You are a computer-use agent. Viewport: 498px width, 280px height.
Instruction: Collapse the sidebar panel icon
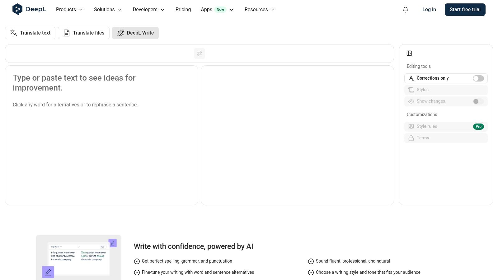pos(409,53)
